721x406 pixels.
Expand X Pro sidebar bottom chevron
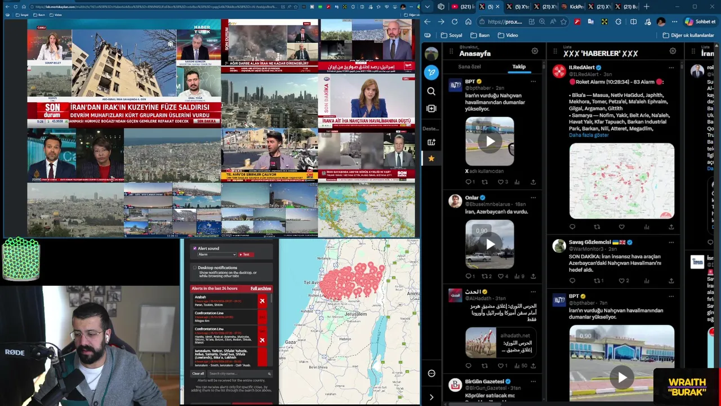point(431,397)
